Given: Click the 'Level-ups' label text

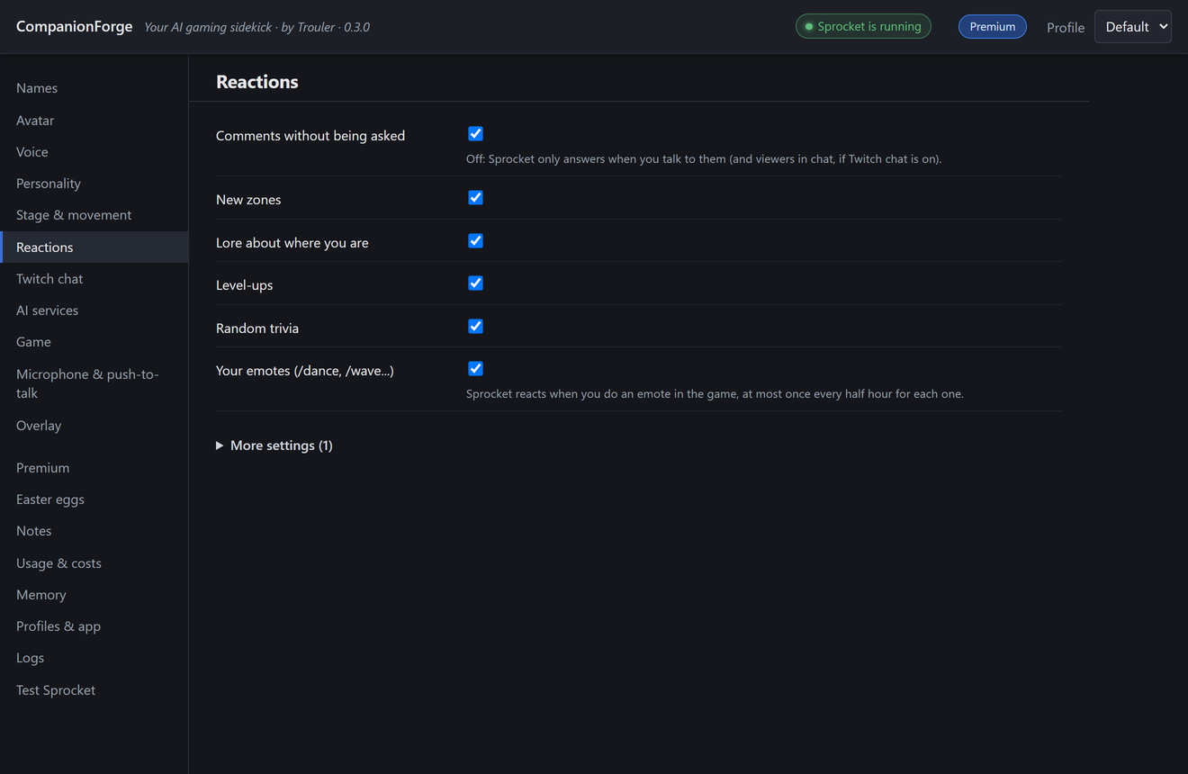Looking at the screenshot, I should click(x=245, y=285).
